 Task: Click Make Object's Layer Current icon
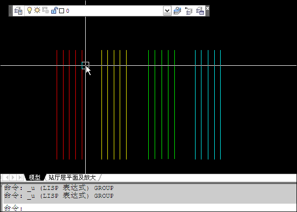[177, 11]
